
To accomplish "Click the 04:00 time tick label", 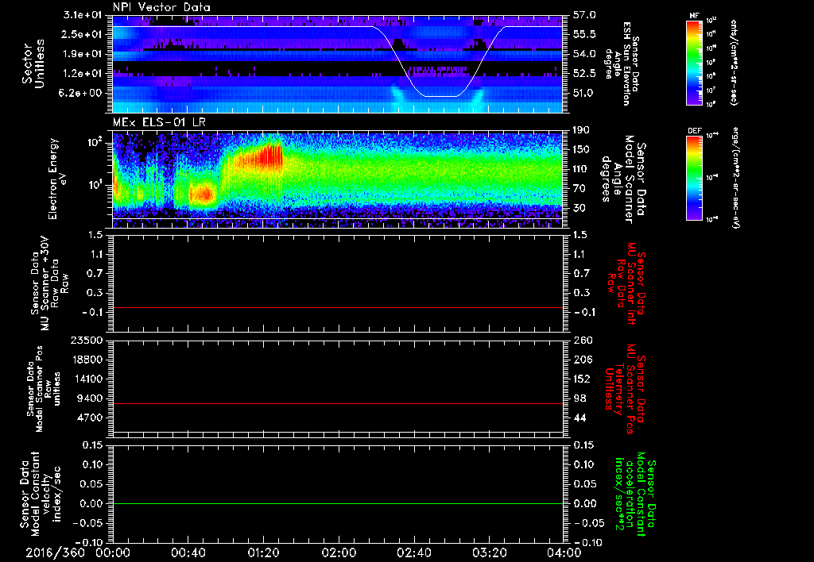I will pyautogui.click(x=564, y=552).
